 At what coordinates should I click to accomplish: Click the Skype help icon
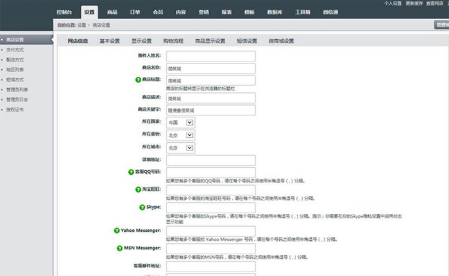(x=140, y=207)
